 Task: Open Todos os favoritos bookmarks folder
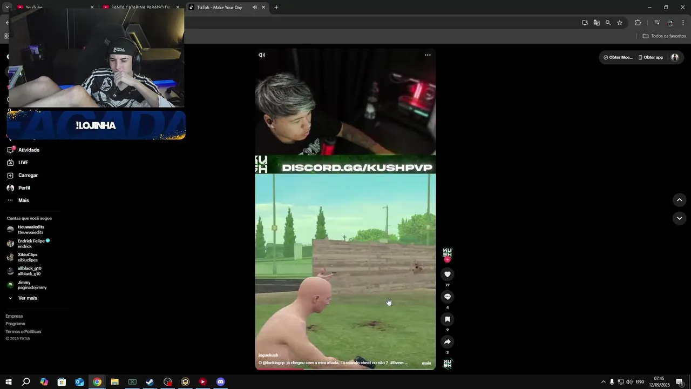tap(664, 36)
